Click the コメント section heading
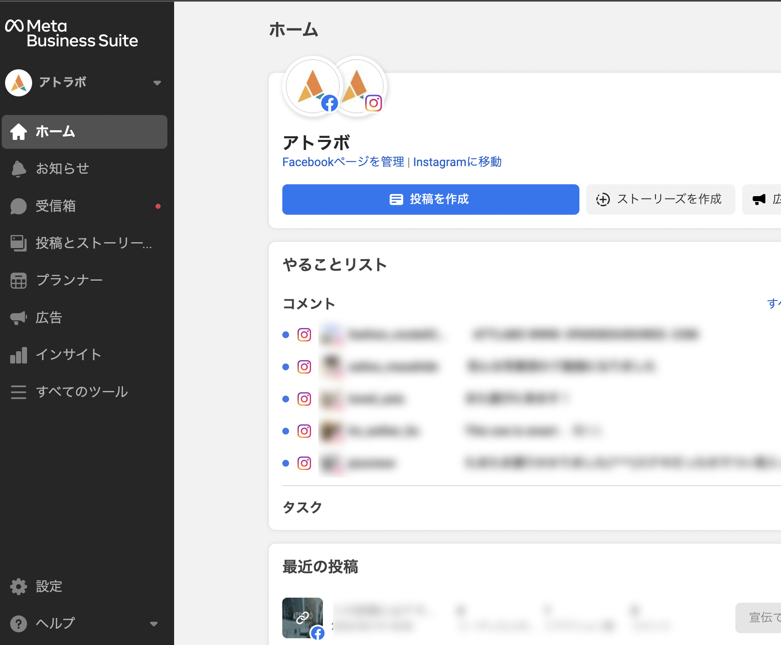 [x=309, y=303]
